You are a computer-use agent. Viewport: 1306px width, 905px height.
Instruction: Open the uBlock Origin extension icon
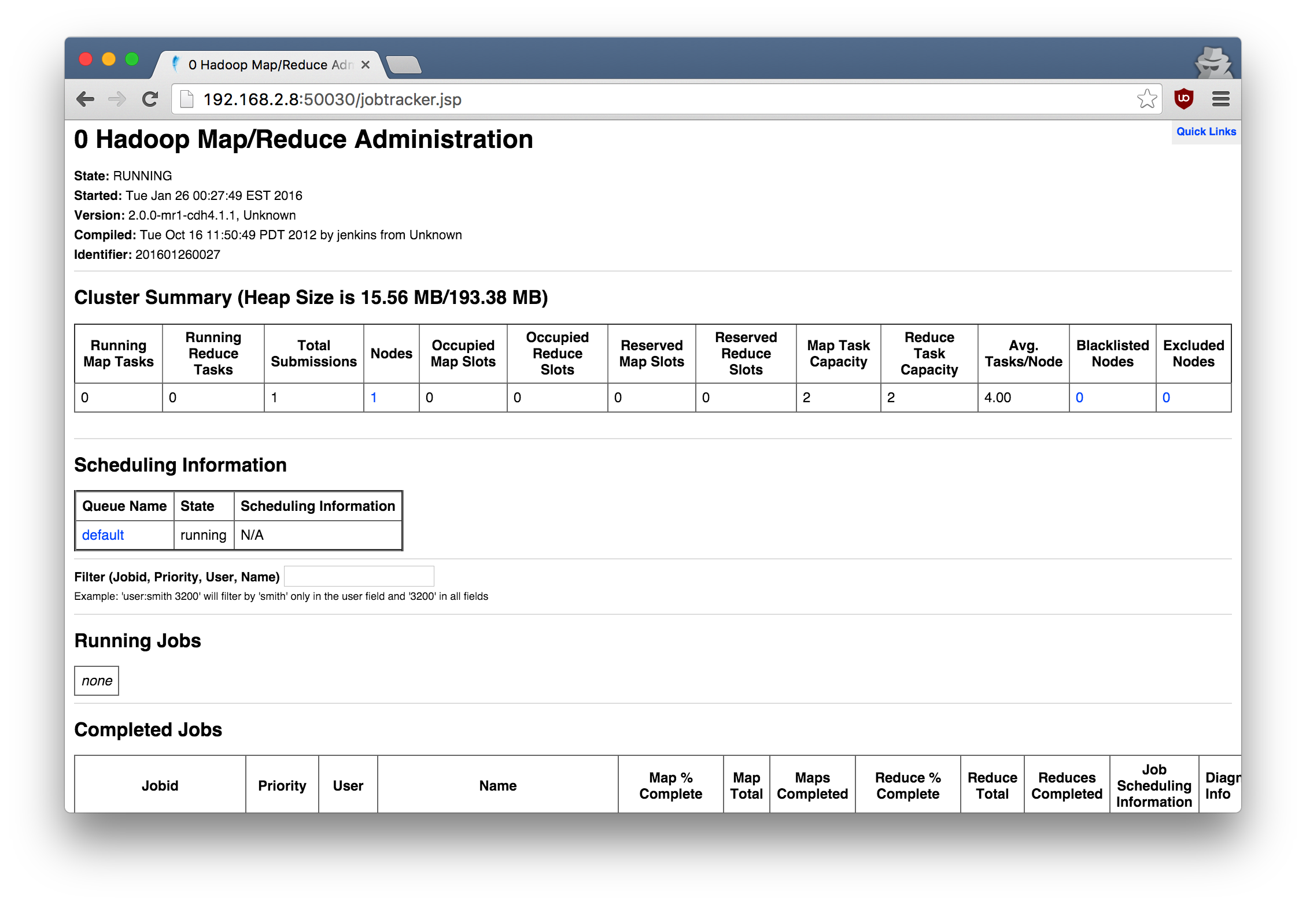[x=1183, y=99]
